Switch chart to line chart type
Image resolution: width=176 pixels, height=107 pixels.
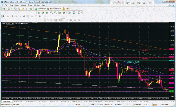point(47,13)
